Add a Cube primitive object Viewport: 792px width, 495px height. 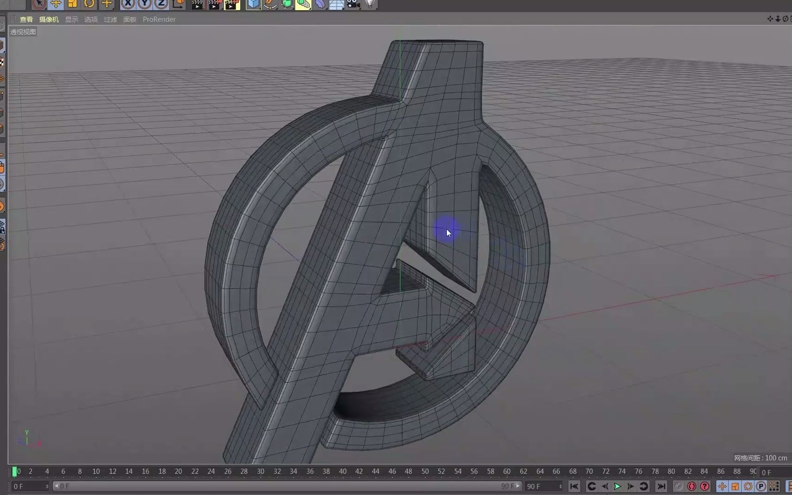pyautogui.click(x=253, y=4)
